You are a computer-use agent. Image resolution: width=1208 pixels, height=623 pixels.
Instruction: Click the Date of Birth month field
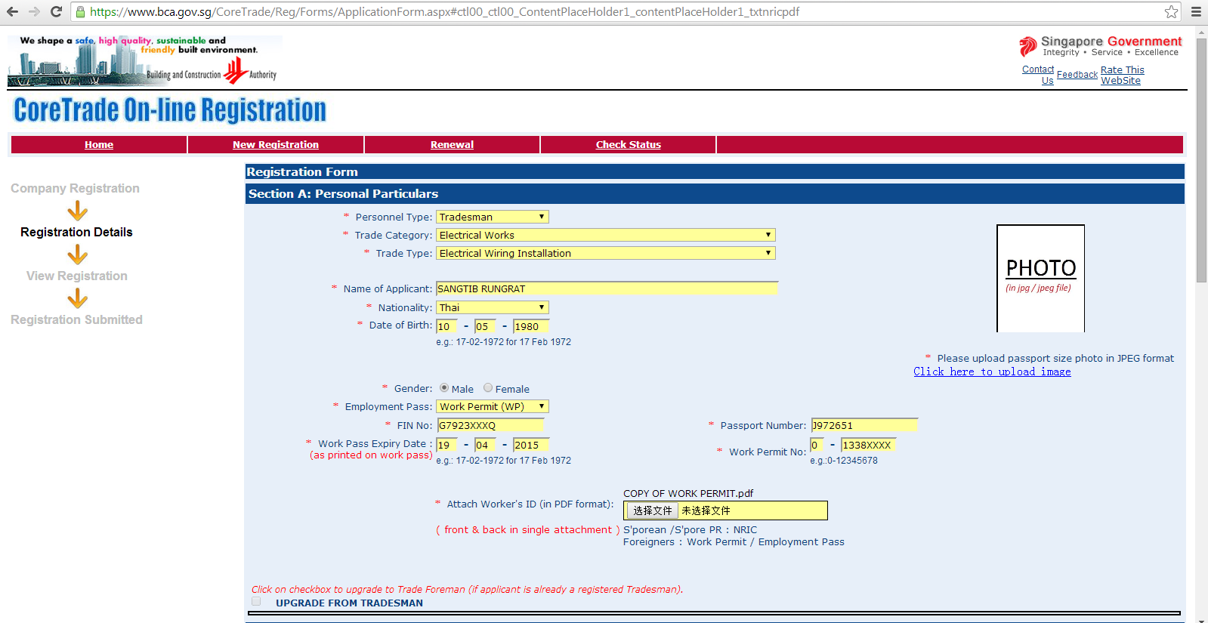point(485,326)
